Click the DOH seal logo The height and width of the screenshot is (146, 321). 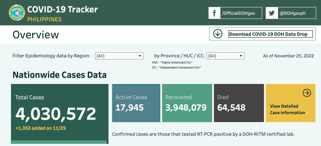[16, 13]
